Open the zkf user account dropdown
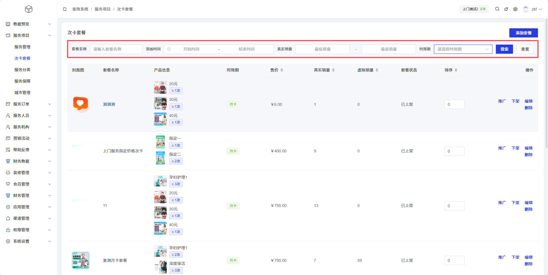Image resolution: width=548 pixels, height=275 pixels. [x=533, y=9]
